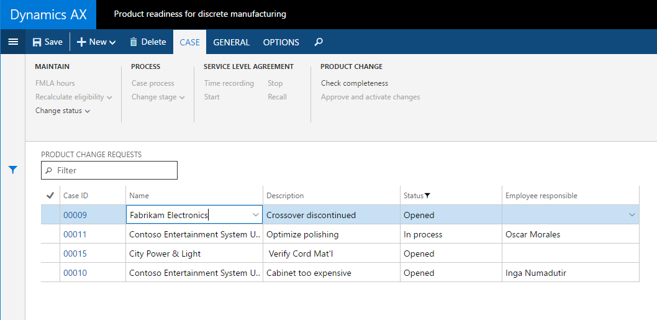The width and height of the screenshot is (657, 320).
Task: Select the Optimize polishing description cell
Action: (x=332, y=234)
